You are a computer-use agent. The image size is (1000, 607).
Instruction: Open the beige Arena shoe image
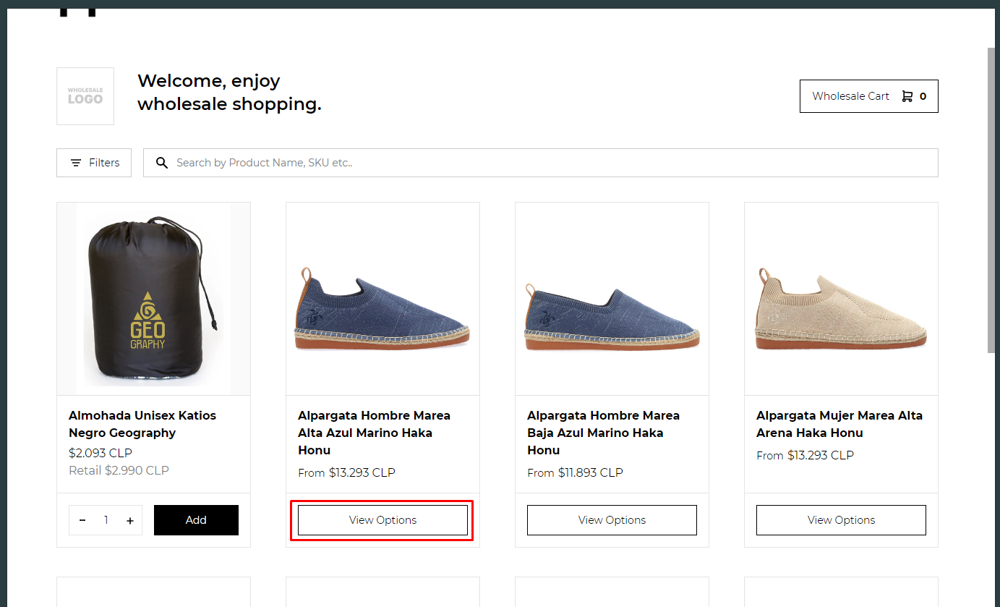[x=841, y=307]
